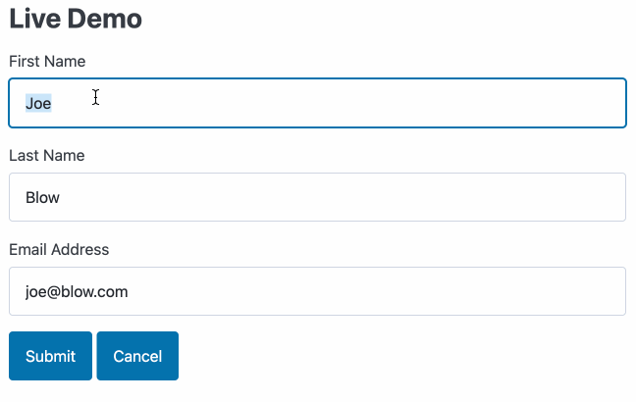Viewport: 636px width, 402px height.
Task: Click the word "First" in the label
Action: (x=24, y=61)
